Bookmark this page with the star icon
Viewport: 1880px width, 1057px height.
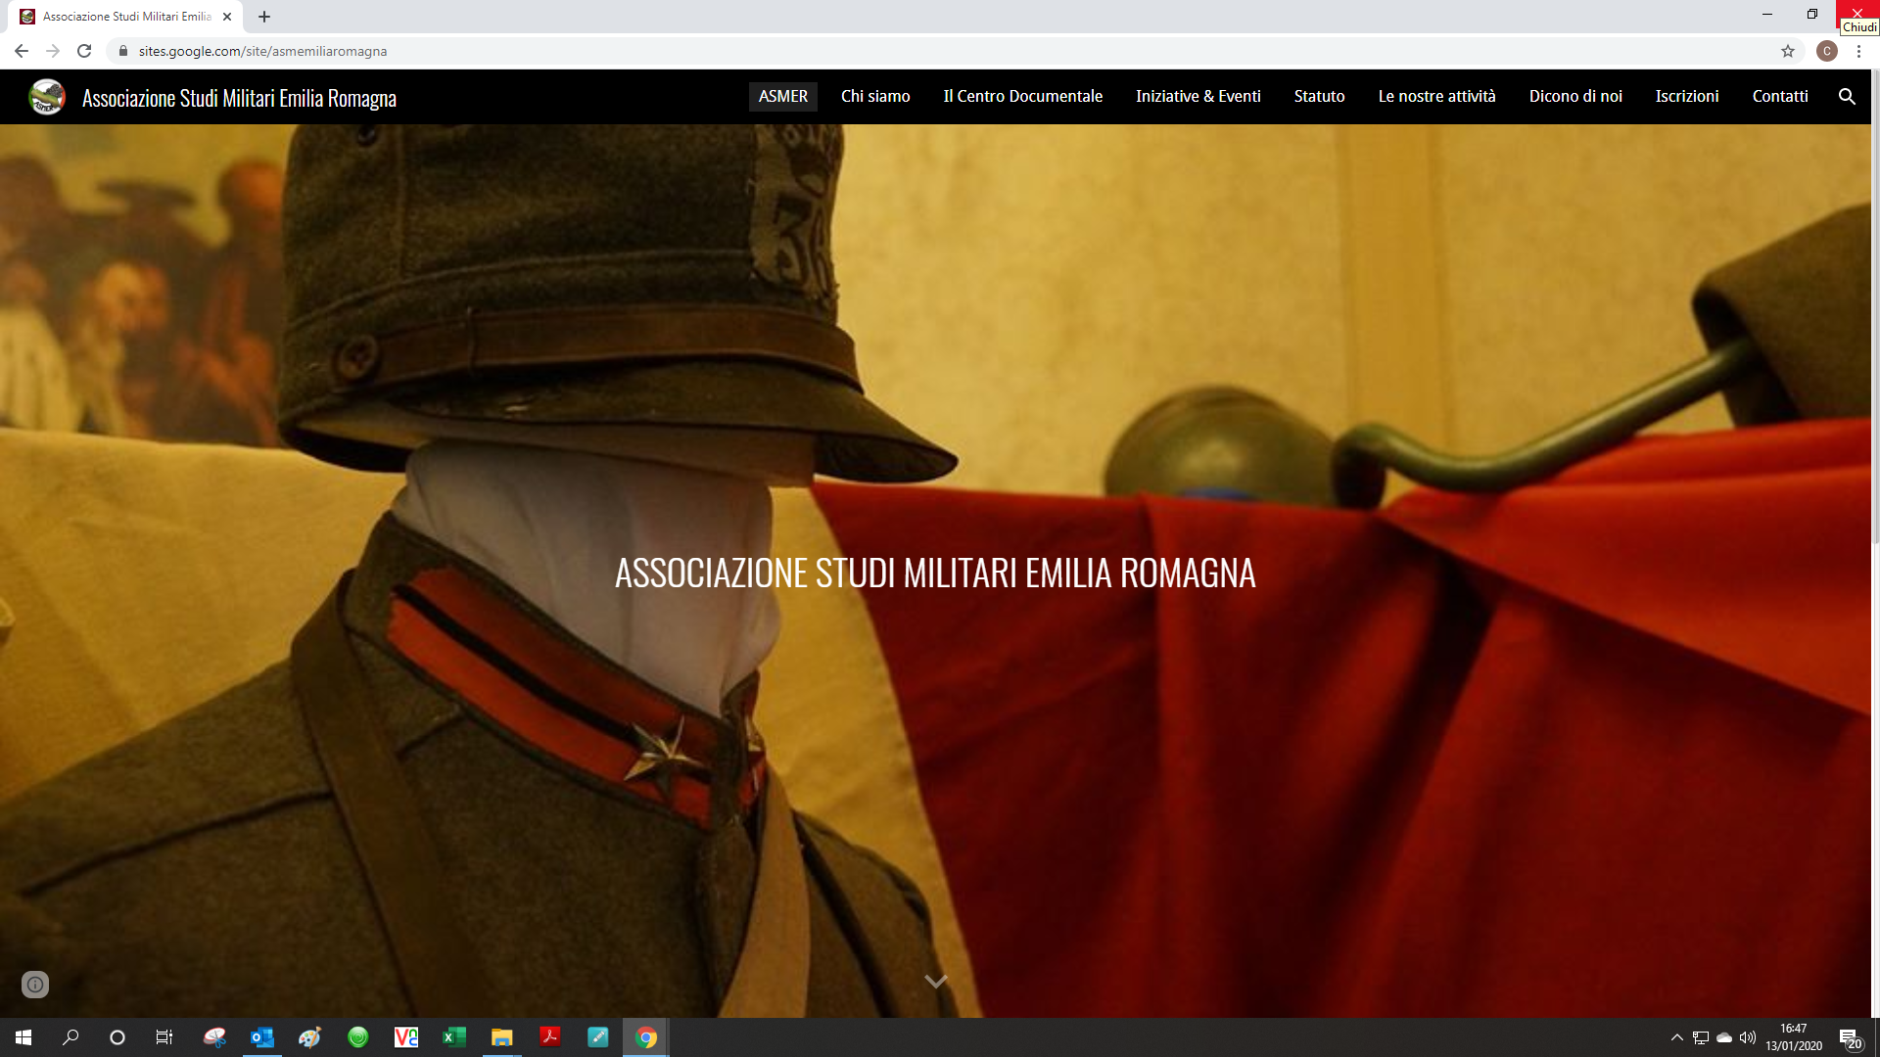1788,51
